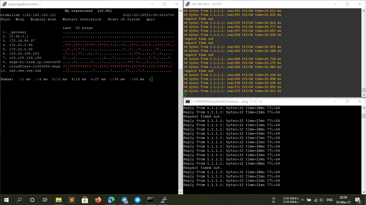This screenshot has width=366, height=205.
Task: Open File Explorer from the taskbar
Action: [x=58, y=200]
